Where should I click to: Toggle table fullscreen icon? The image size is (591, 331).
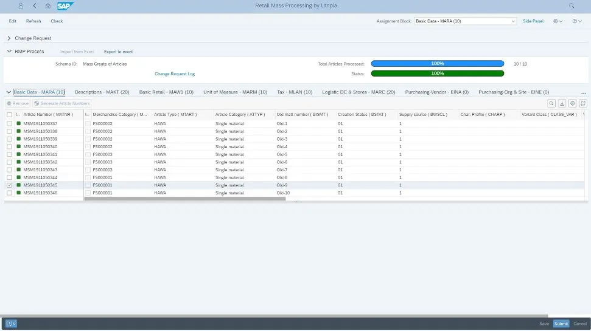(x=582, y=103)
